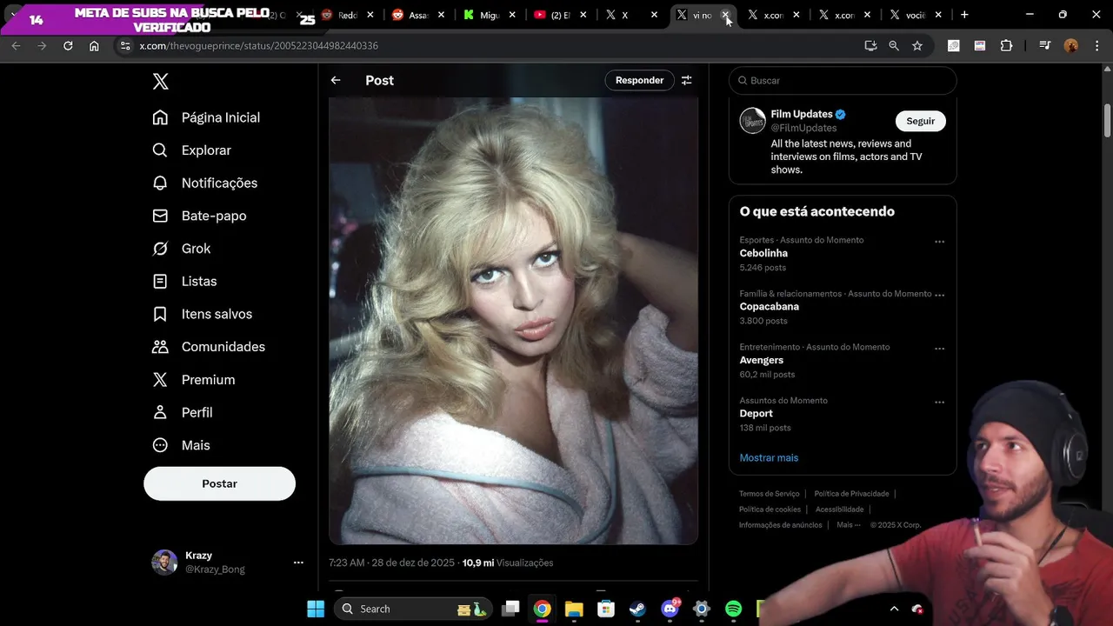Open more options for Copacabana trend

(x=939, y=295)
